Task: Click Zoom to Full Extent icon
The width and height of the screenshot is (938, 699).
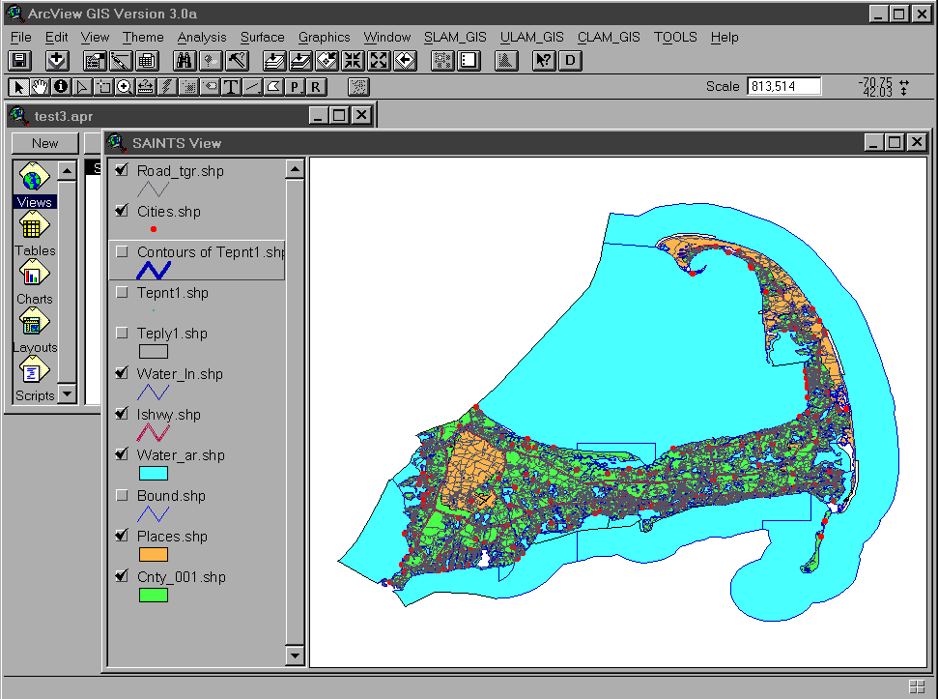Action: [x=274, y=61]
